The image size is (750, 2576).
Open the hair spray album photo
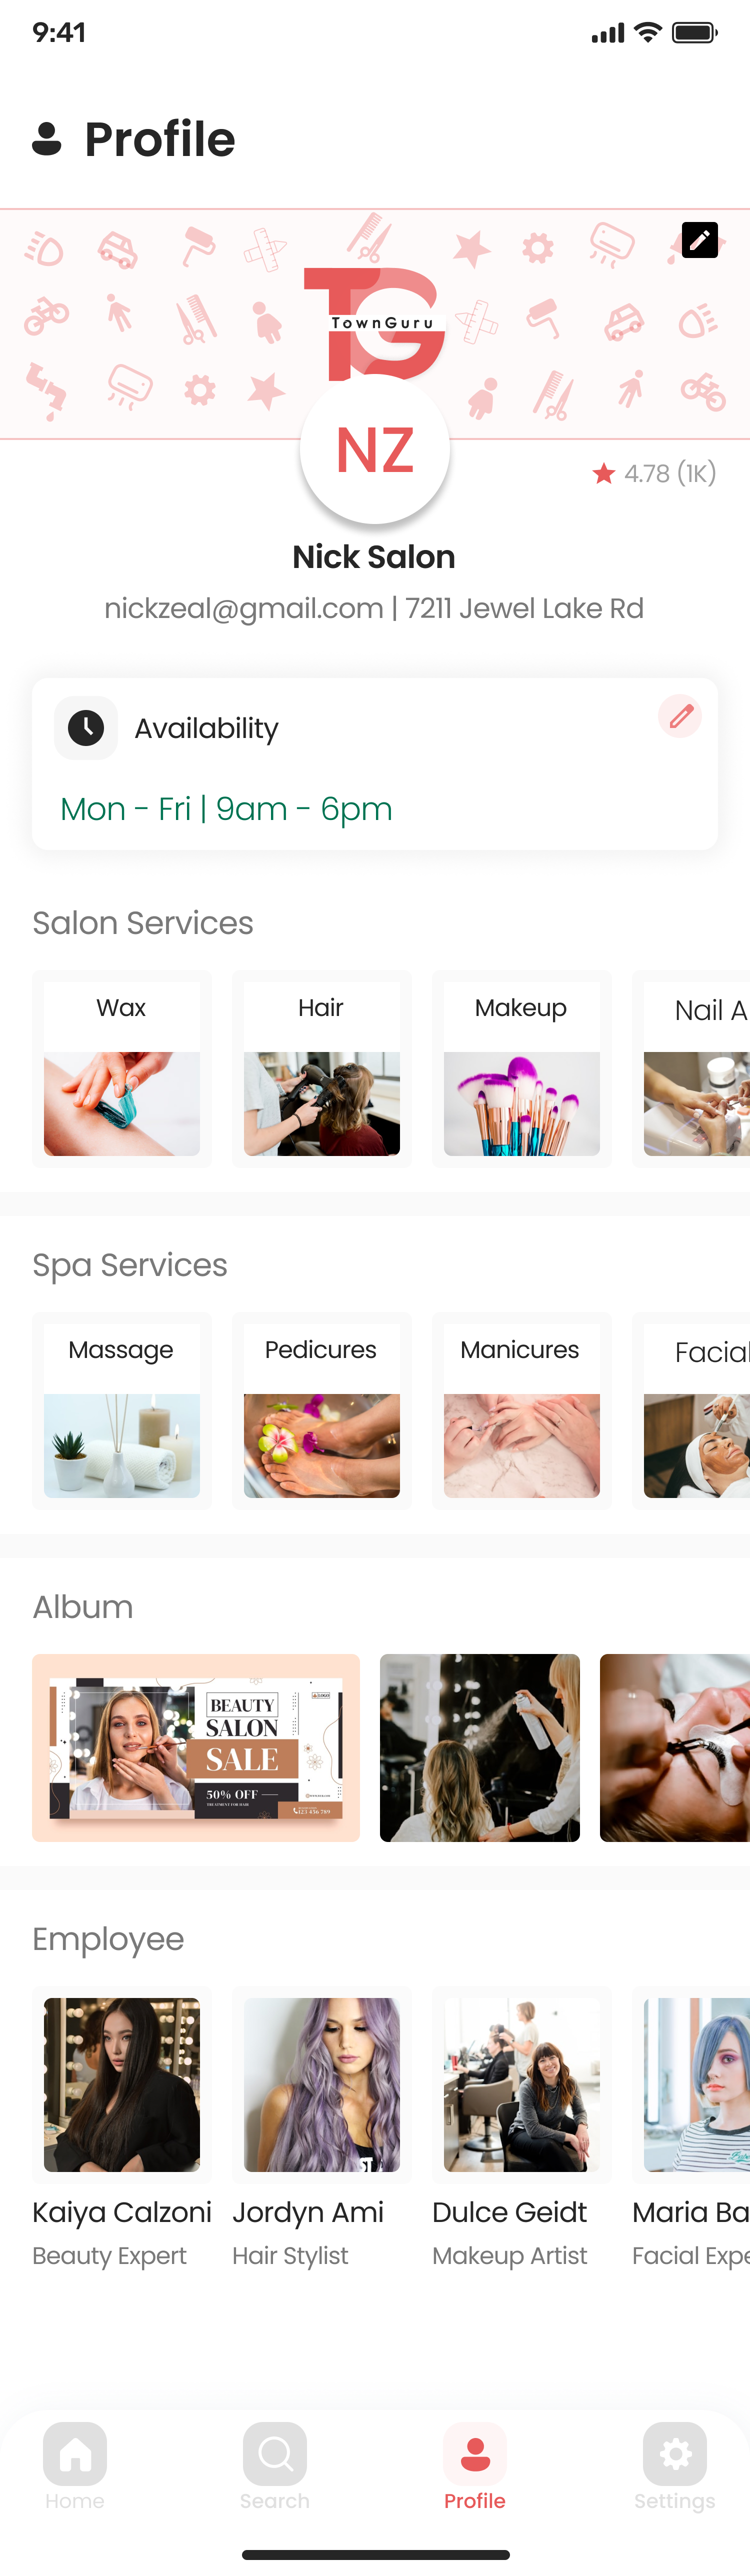pos(480,1748)
